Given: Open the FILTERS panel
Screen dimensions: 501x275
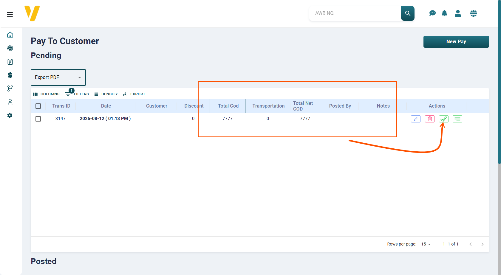Looking at the screenshot, I should [77, 94].
